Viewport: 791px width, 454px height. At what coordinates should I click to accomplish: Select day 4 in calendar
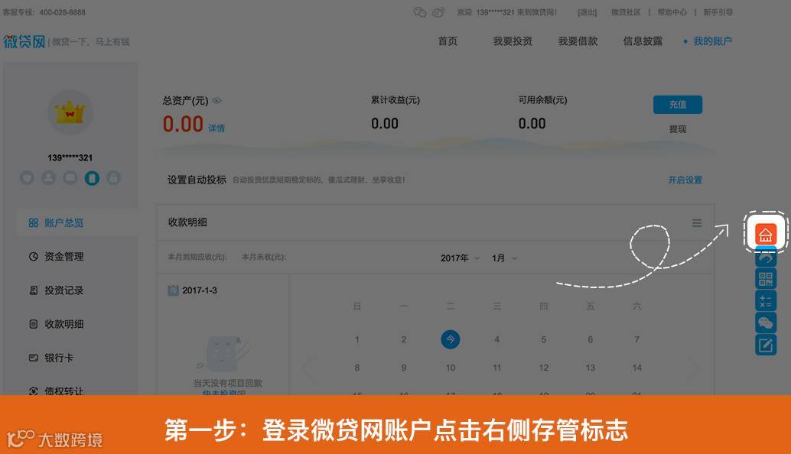pyautogui.click(x=497, y=339)
